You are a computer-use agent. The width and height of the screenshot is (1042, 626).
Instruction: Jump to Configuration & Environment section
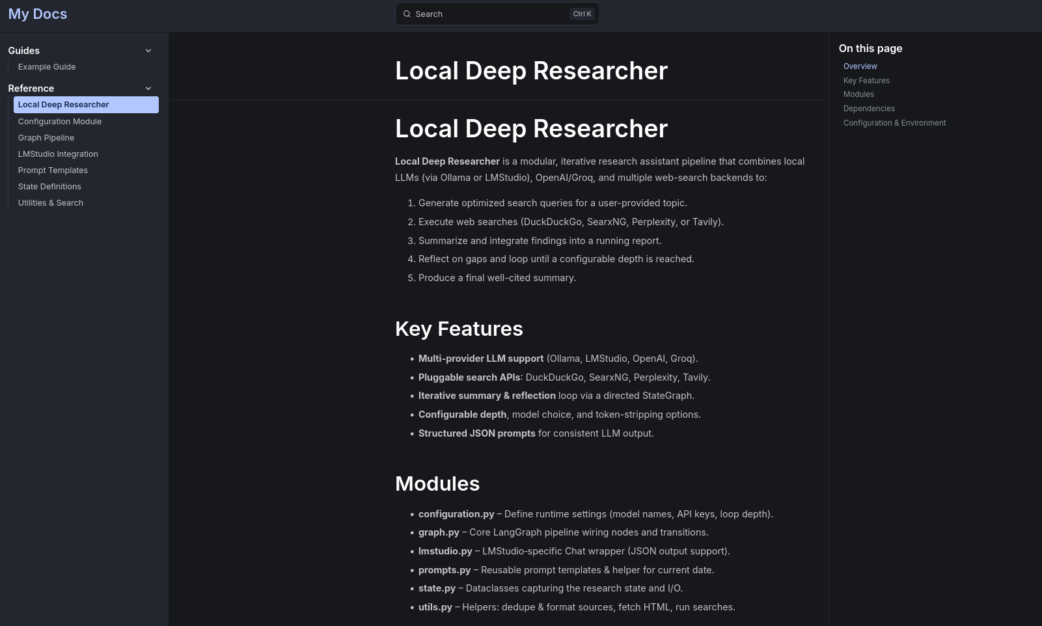pos(894,123)
